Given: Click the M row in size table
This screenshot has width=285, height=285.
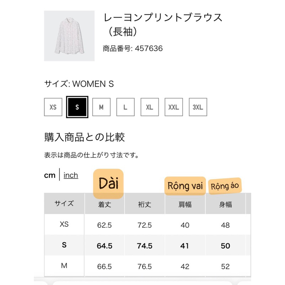Looking at the screenshot, I should pyautogui.click(x=64, y=266).
